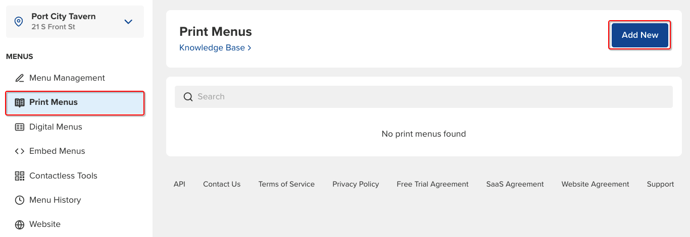Go to Contactless Tools section
This screenshot has height=237, width=690.
pos(63,176)
